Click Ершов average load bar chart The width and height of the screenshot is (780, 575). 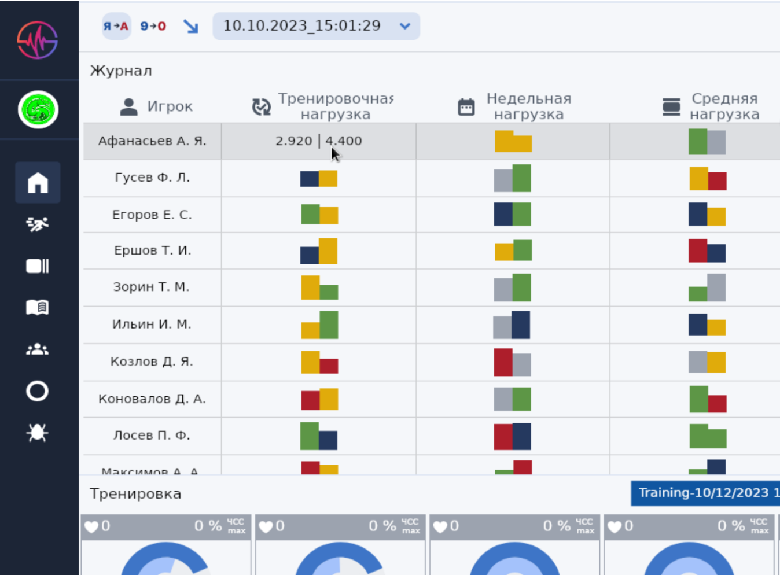coord(707,250)
